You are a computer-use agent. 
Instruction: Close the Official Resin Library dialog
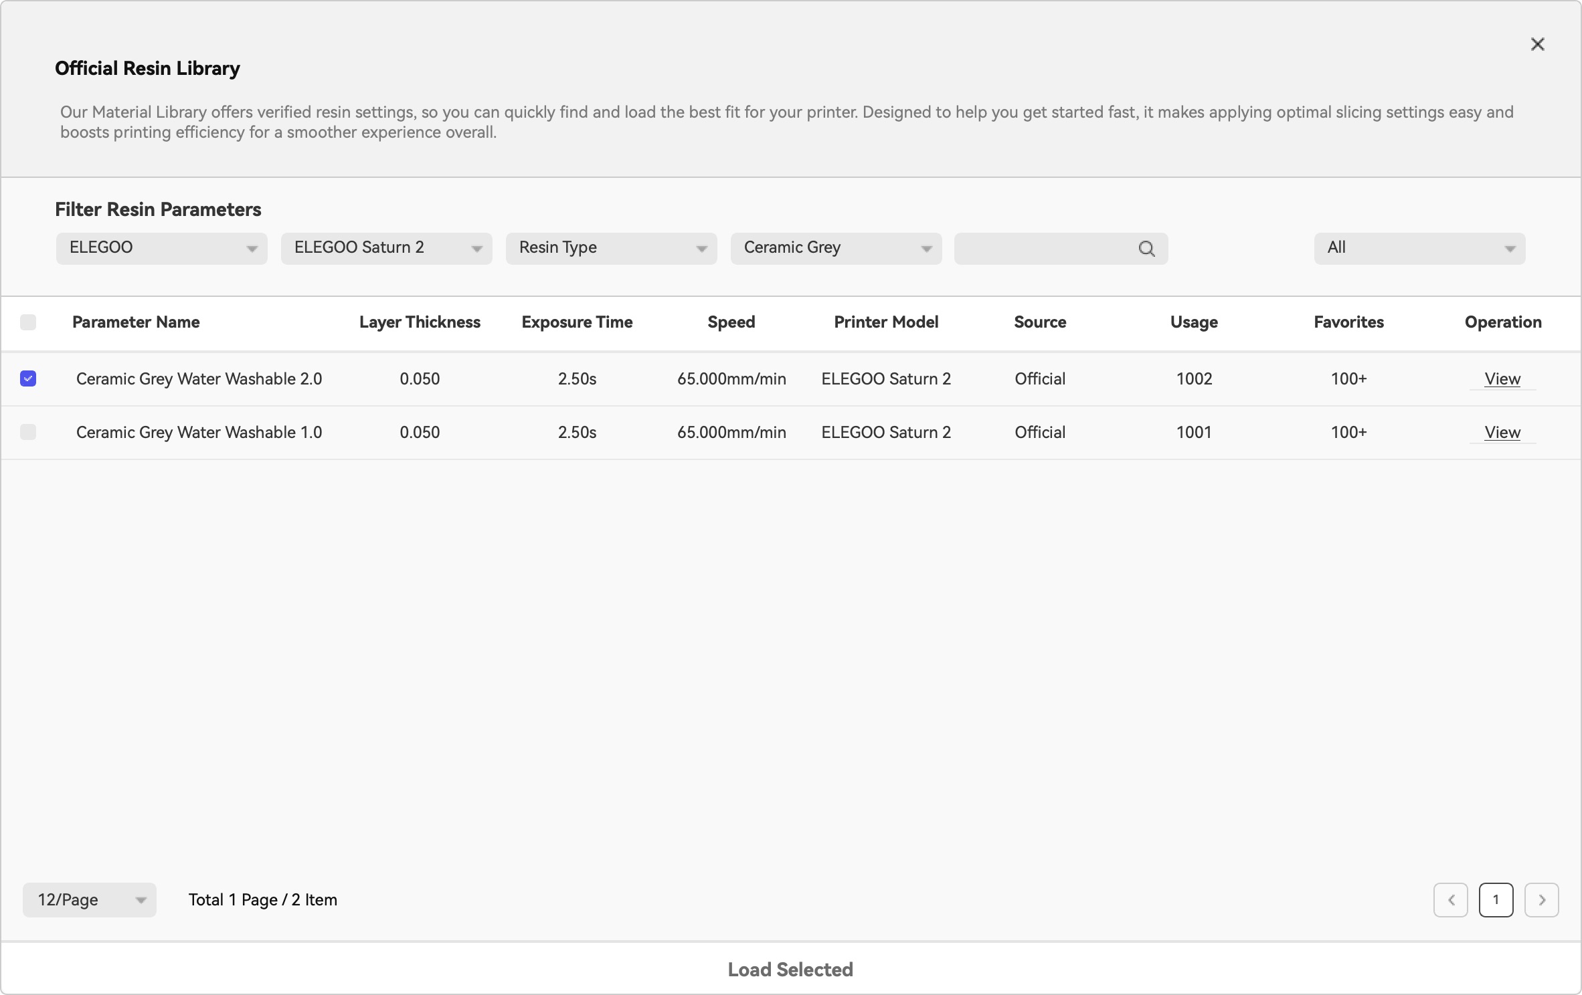1537,44
